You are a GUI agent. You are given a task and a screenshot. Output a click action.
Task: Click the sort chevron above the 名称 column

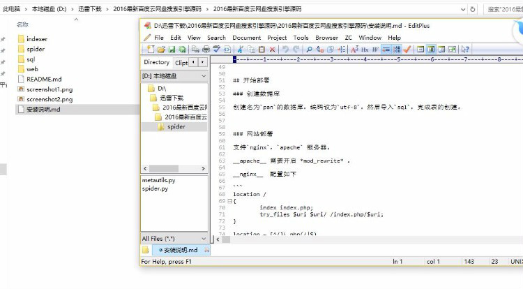point(77,20)
